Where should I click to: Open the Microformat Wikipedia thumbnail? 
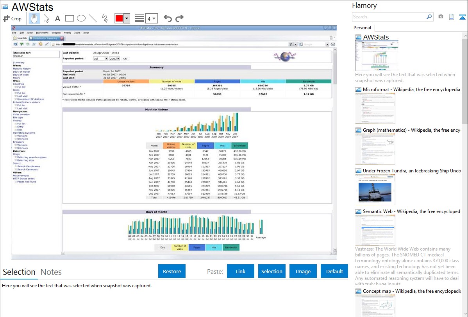click(x=375, y=108)
